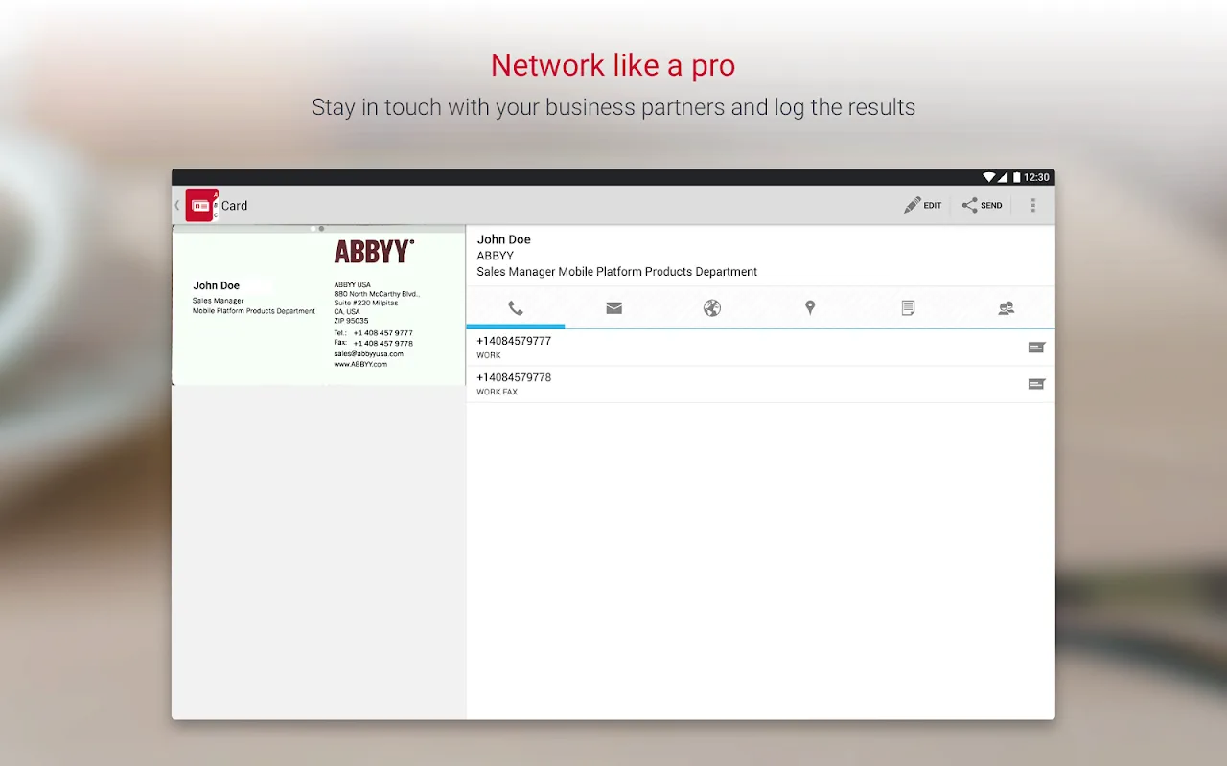
Task: Click the Edit pencil button
Action: tap(922, 205)
